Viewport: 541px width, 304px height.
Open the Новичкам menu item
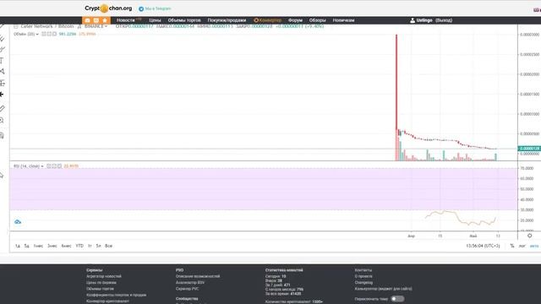pyautogui.click(x=343, y=20)
